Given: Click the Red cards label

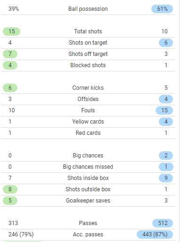Looking at the screenshot, I should click(x=88, y=133).
